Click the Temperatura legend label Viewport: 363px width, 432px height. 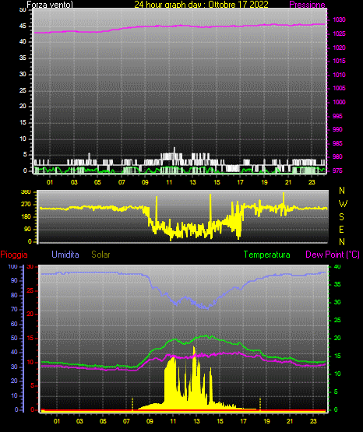point(267,255)
